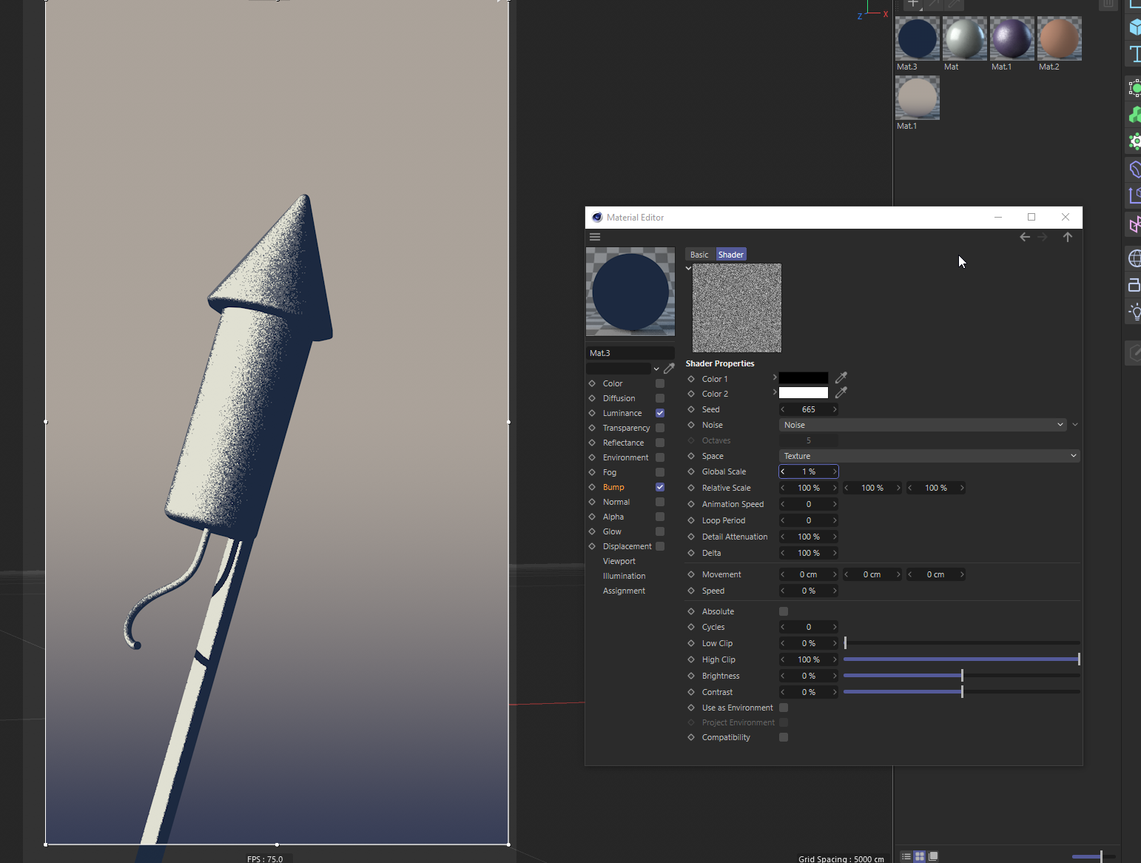Screen dimensions: 1141x863
Task: Click the Seed keyframe diamond
Action: click(691, 409)
